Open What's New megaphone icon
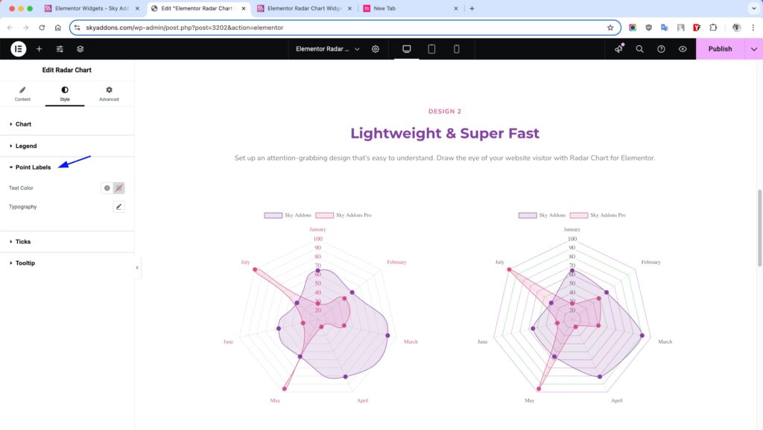This screenshot has width=763, height=430. click(x=618, y=48)
